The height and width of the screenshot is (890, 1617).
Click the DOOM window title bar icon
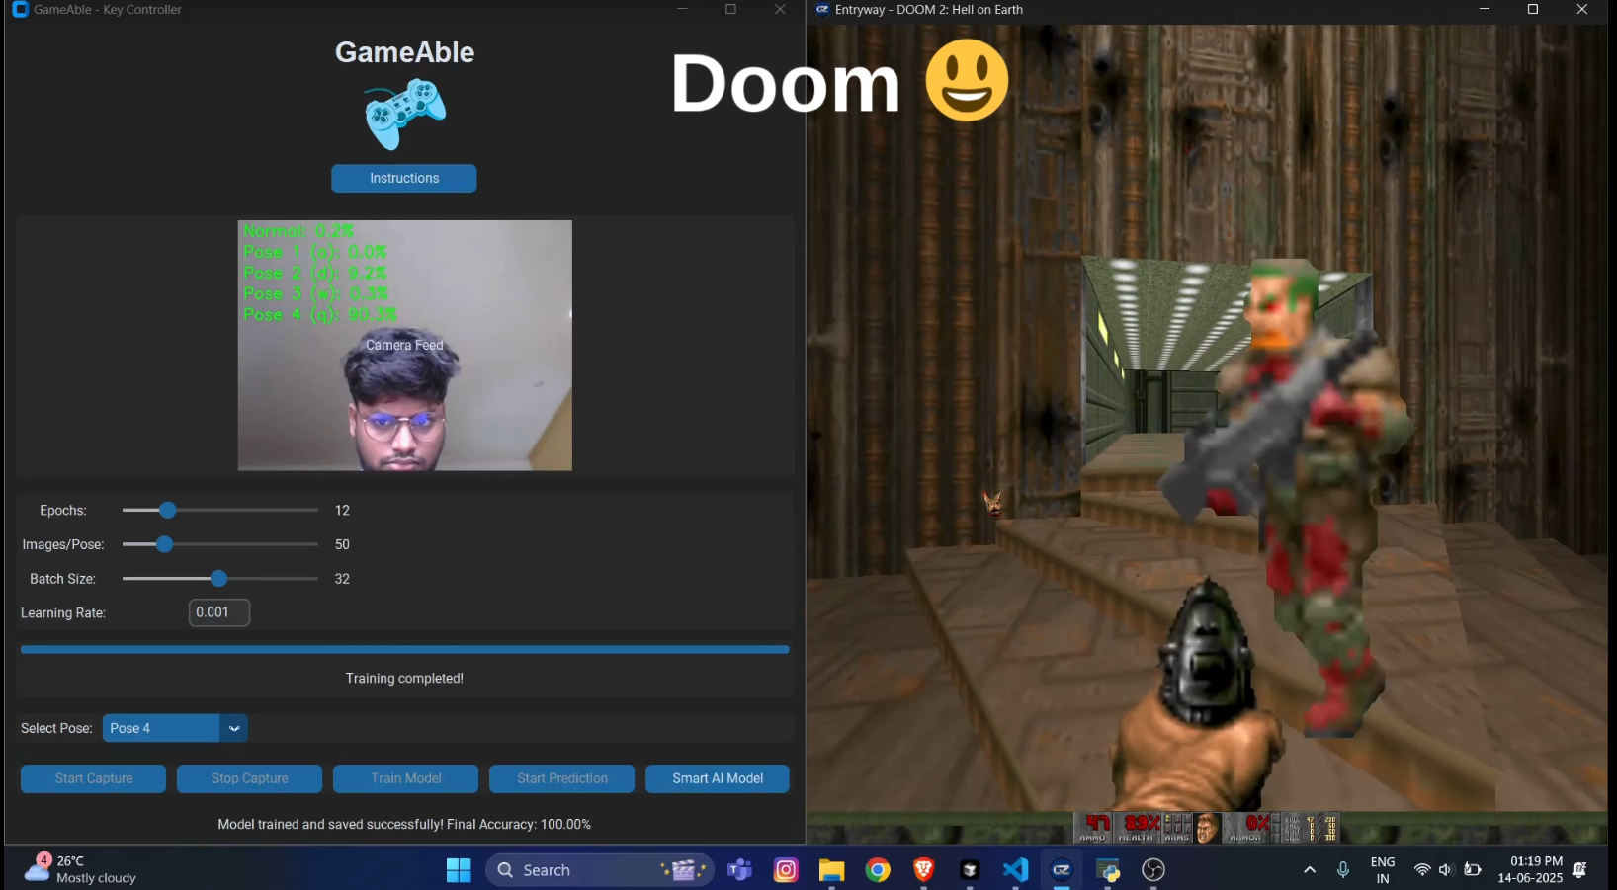click(822, 10)
